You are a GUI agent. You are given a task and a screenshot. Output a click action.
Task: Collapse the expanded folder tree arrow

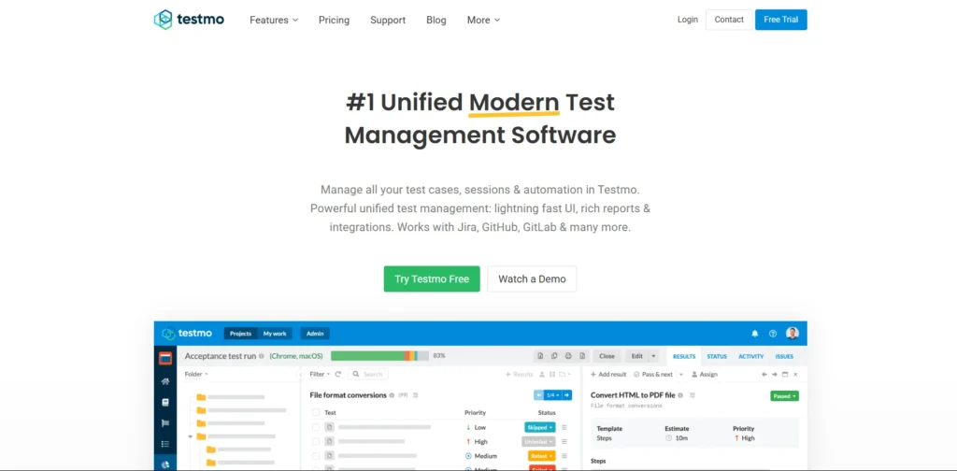[x=191, y=436]
